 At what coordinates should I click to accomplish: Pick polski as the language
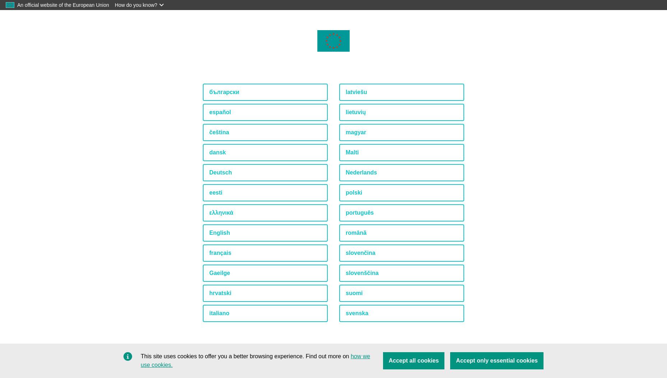pos(402,193)
